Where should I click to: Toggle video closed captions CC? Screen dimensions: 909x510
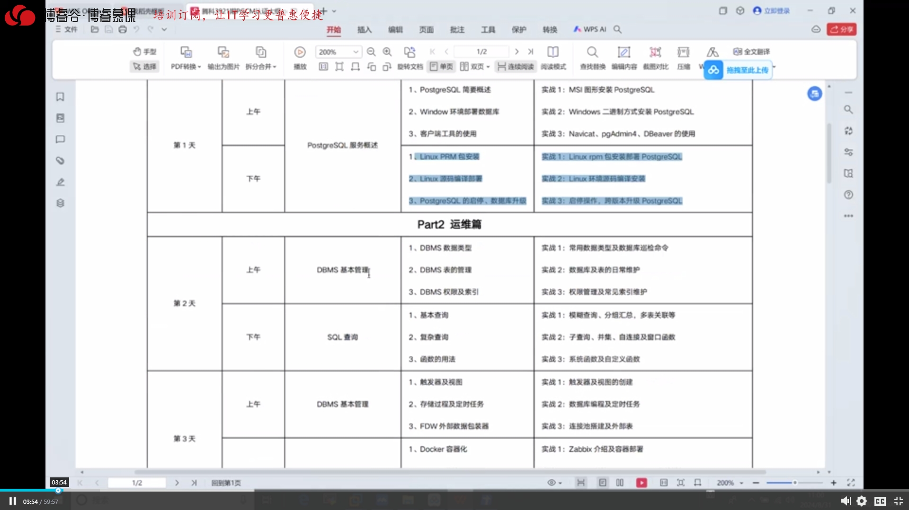[x=880, y=501]
